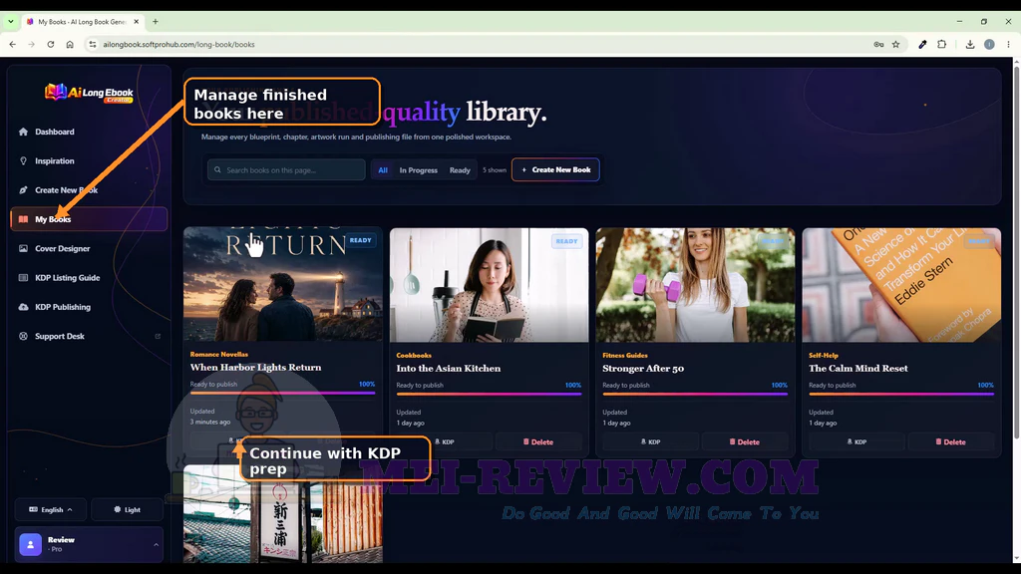Screen dimensions: 1021x574
Task: Go to browser home page icon
Action: [x=70, y=44]
